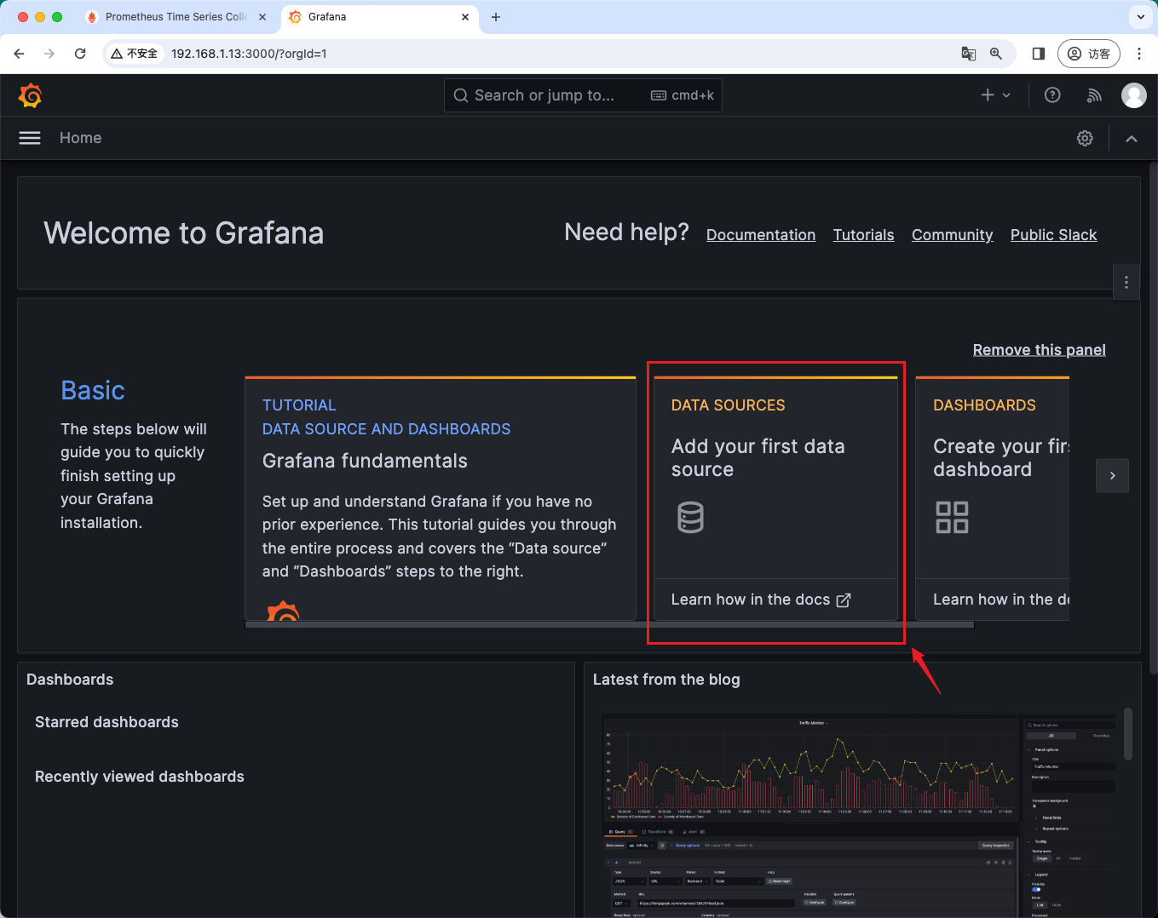Click Remove this panel link

1039,350
